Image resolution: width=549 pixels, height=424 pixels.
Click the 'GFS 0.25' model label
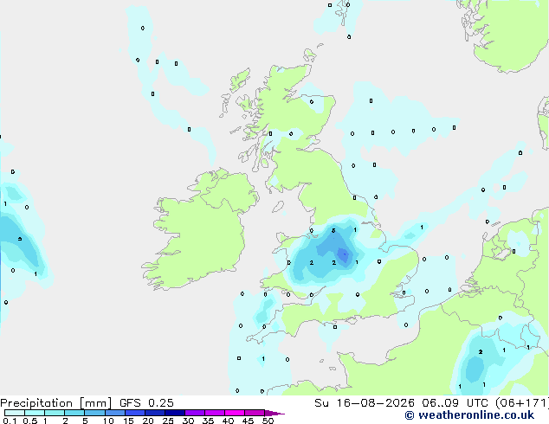coord(146,403)
